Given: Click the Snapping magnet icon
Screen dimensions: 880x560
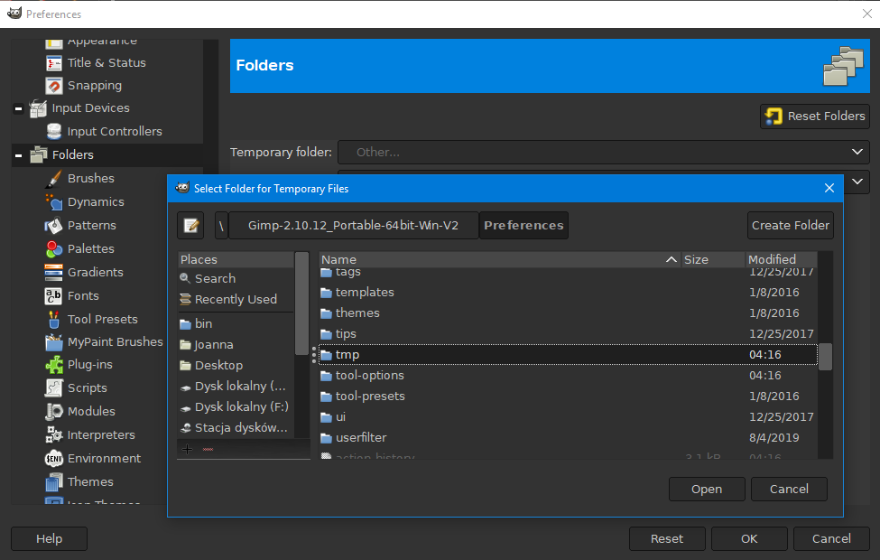Looking at the screenshot, I should [54, 86].
